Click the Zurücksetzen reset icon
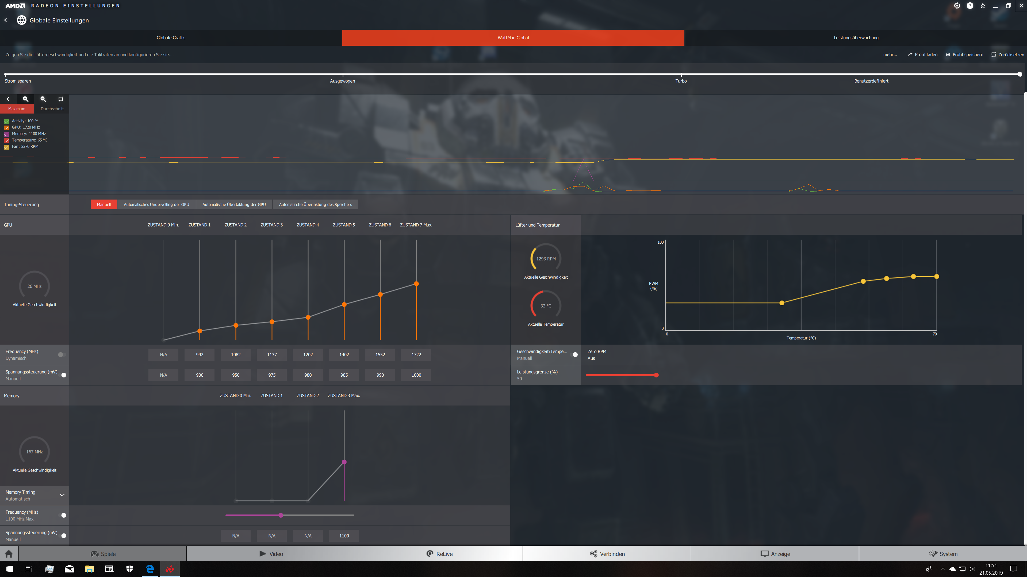 click(994, 54)
